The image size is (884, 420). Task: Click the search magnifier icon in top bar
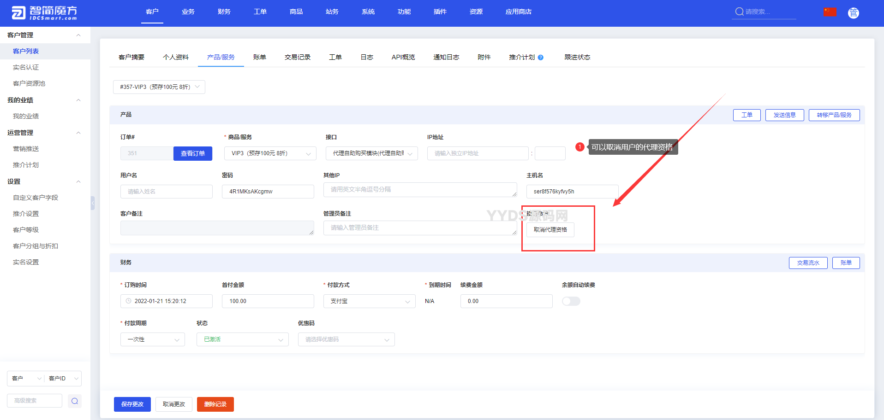click(739, 12)
